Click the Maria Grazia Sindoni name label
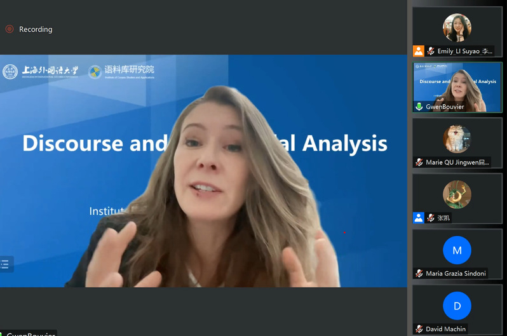This screenshot has width=507, height=336. 456,273
